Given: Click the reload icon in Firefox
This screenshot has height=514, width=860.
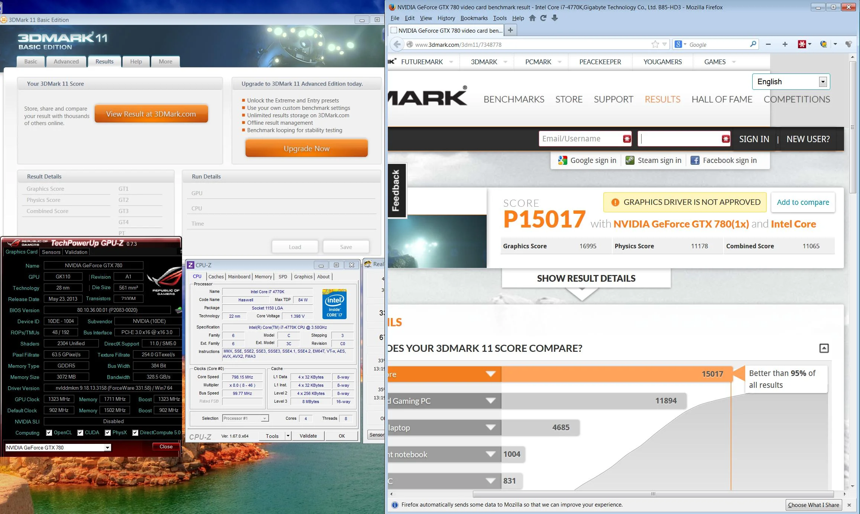Looking at the screenshot, I should (543, 18).
